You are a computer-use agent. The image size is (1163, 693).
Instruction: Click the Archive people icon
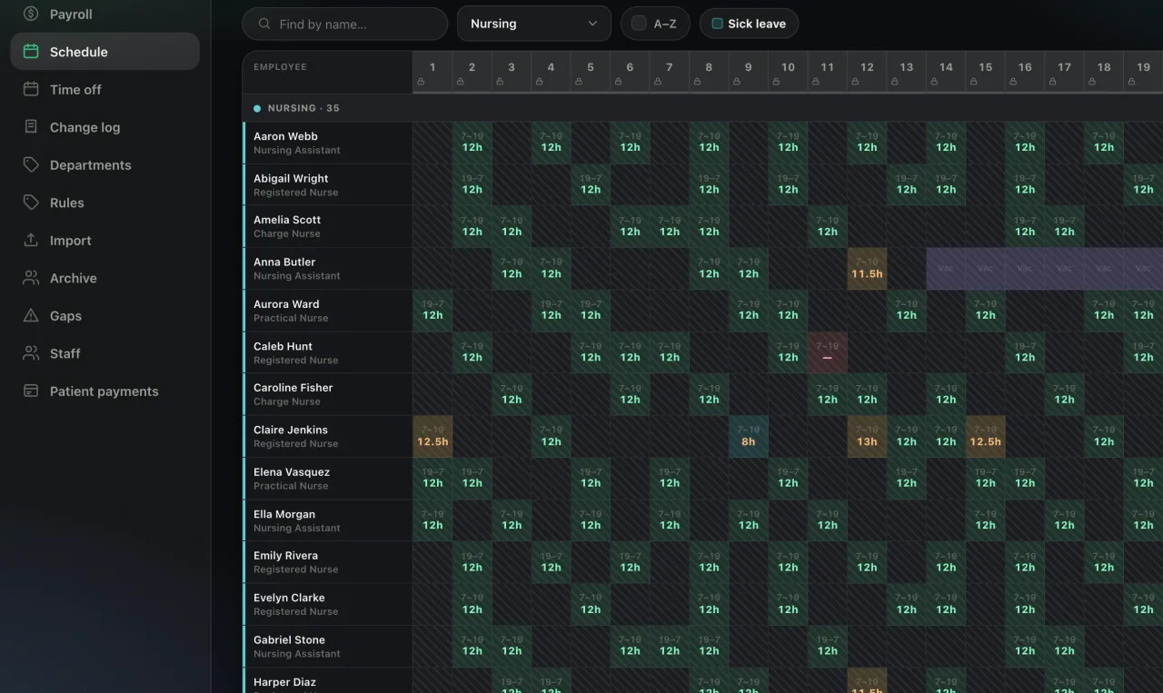click(x=31, y=278)
